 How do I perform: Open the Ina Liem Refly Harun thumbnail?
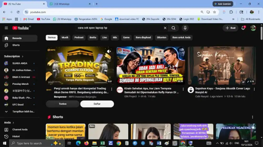coord(151,66)
